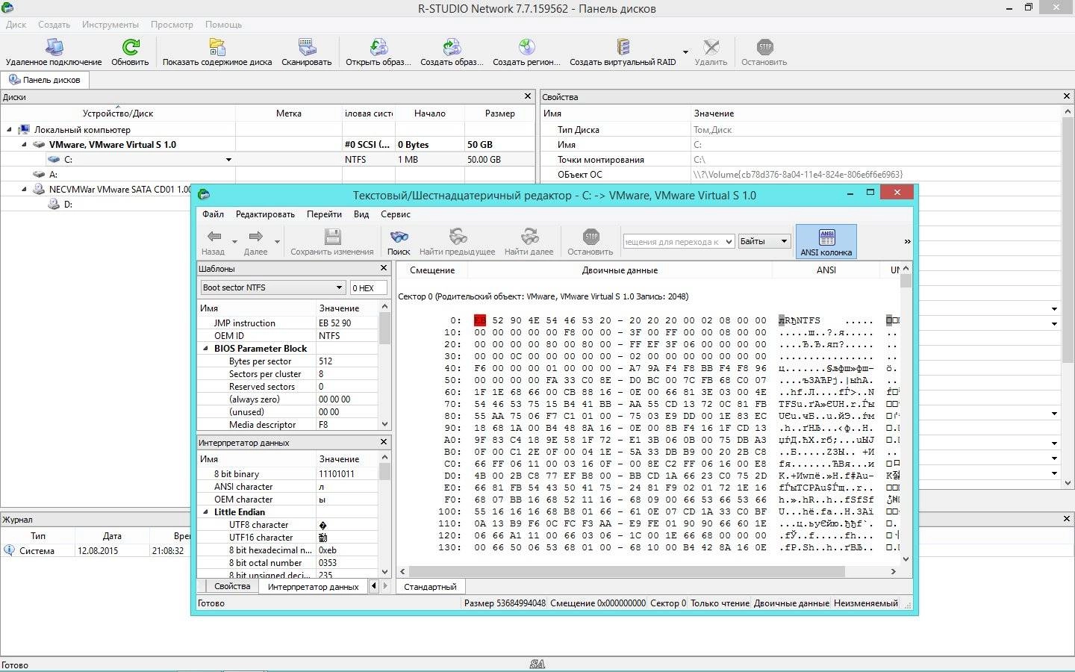Click the 0 HEX offset field
This screenshot has width=1075, height=672.
point(368,287)
